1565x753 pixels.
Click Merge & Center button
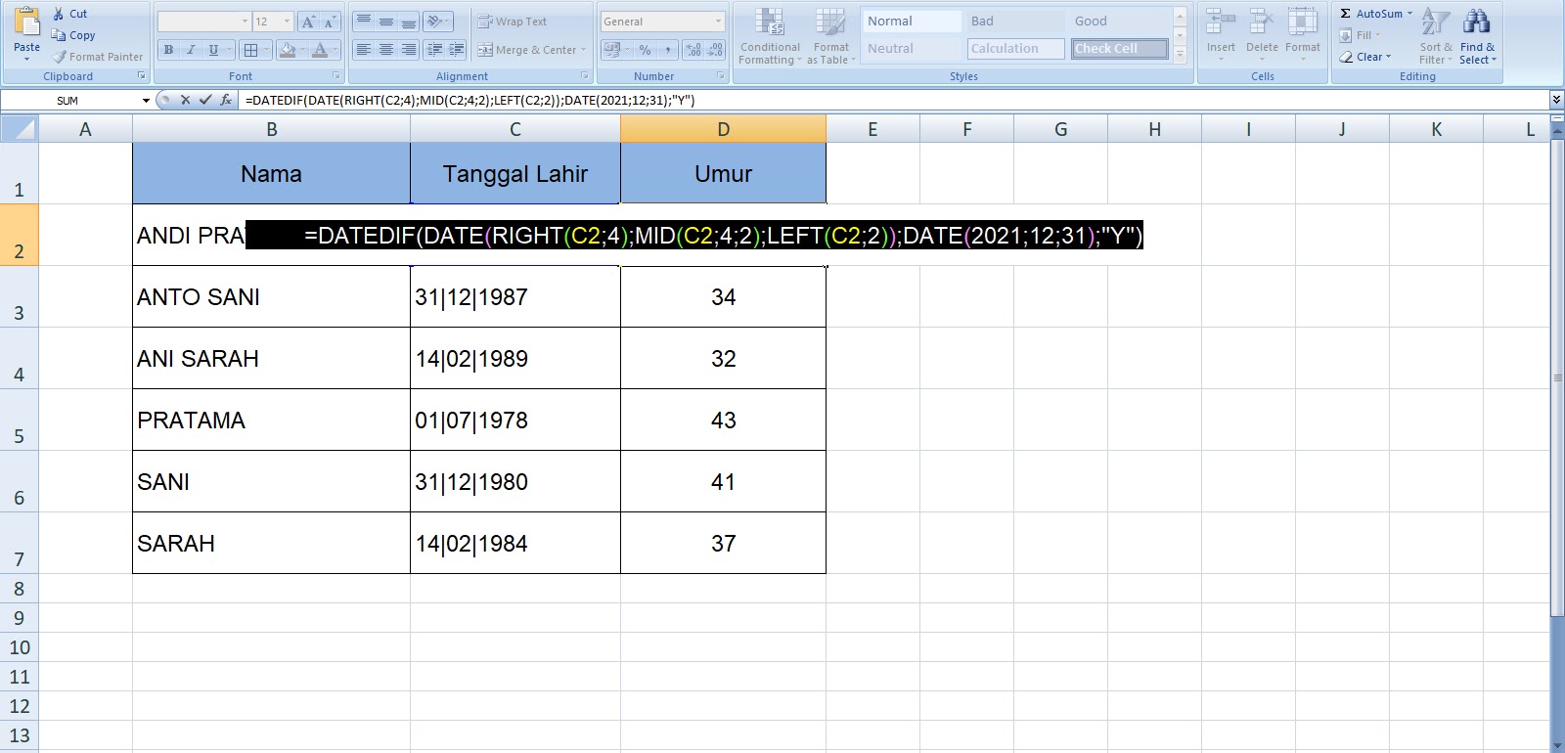(x=526, y=50)
